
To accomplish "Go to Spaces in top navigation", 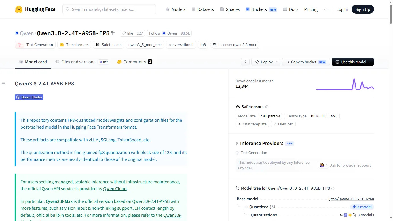I will 230,9.
